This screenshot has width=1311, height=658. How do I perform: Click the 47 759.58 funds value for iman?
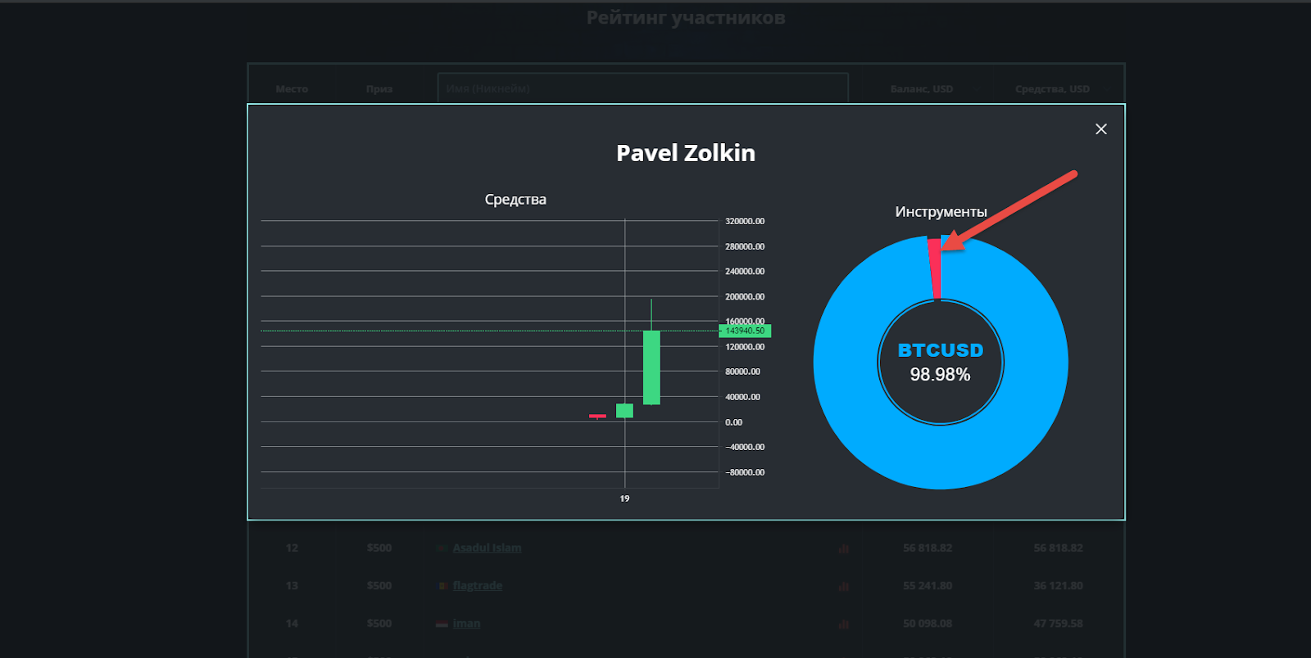pos(1058,624)
